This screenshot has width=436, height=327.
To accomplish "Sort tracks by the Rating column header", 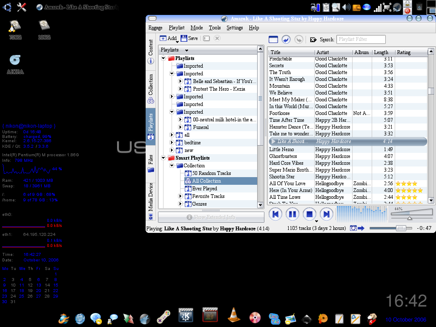I will 411,52.
